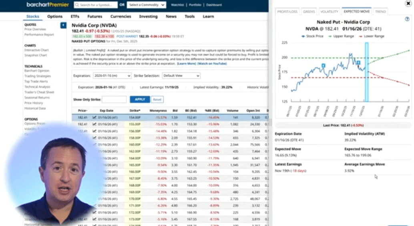Focus the Show Only Strike input field
This screenshot has height=226, width=414.
click(x=115, y=99)
